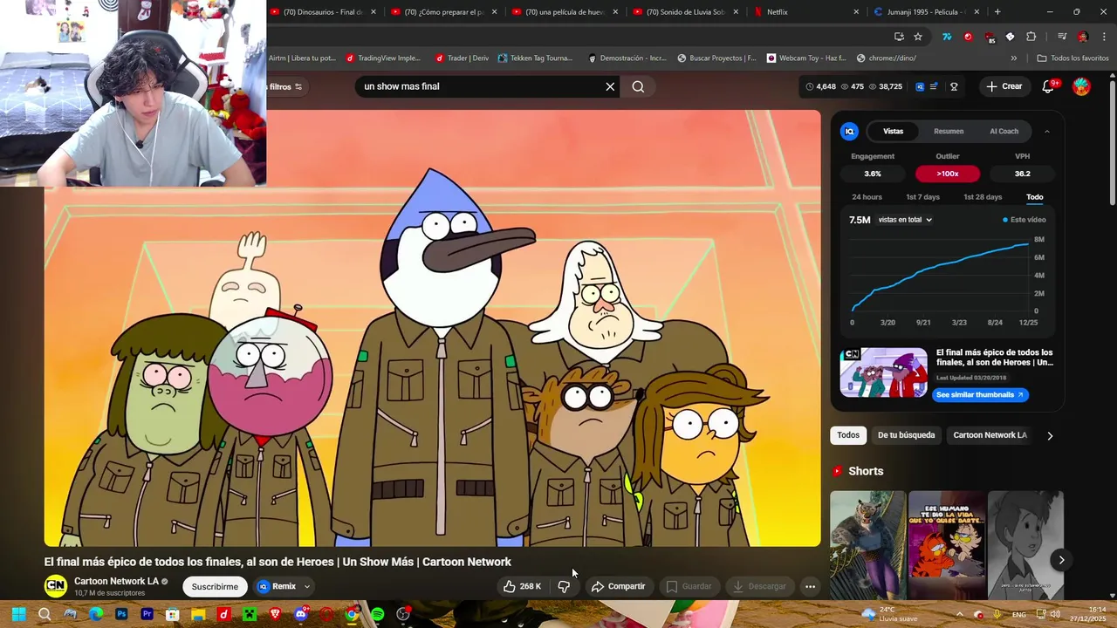Image resolution: width=1117 pixels, height=628 pixels.
Task: Select the Todos chip
Action: click(x=848, y=435)
